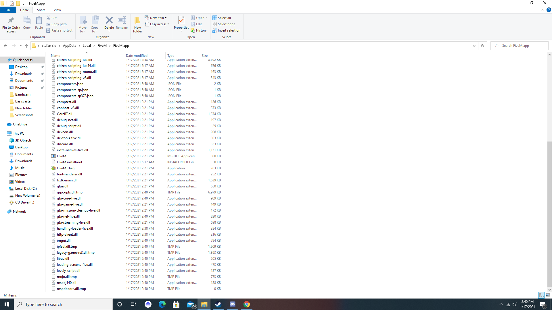
Task: Sort the list by the Date modified column
Action: [137, 56]
